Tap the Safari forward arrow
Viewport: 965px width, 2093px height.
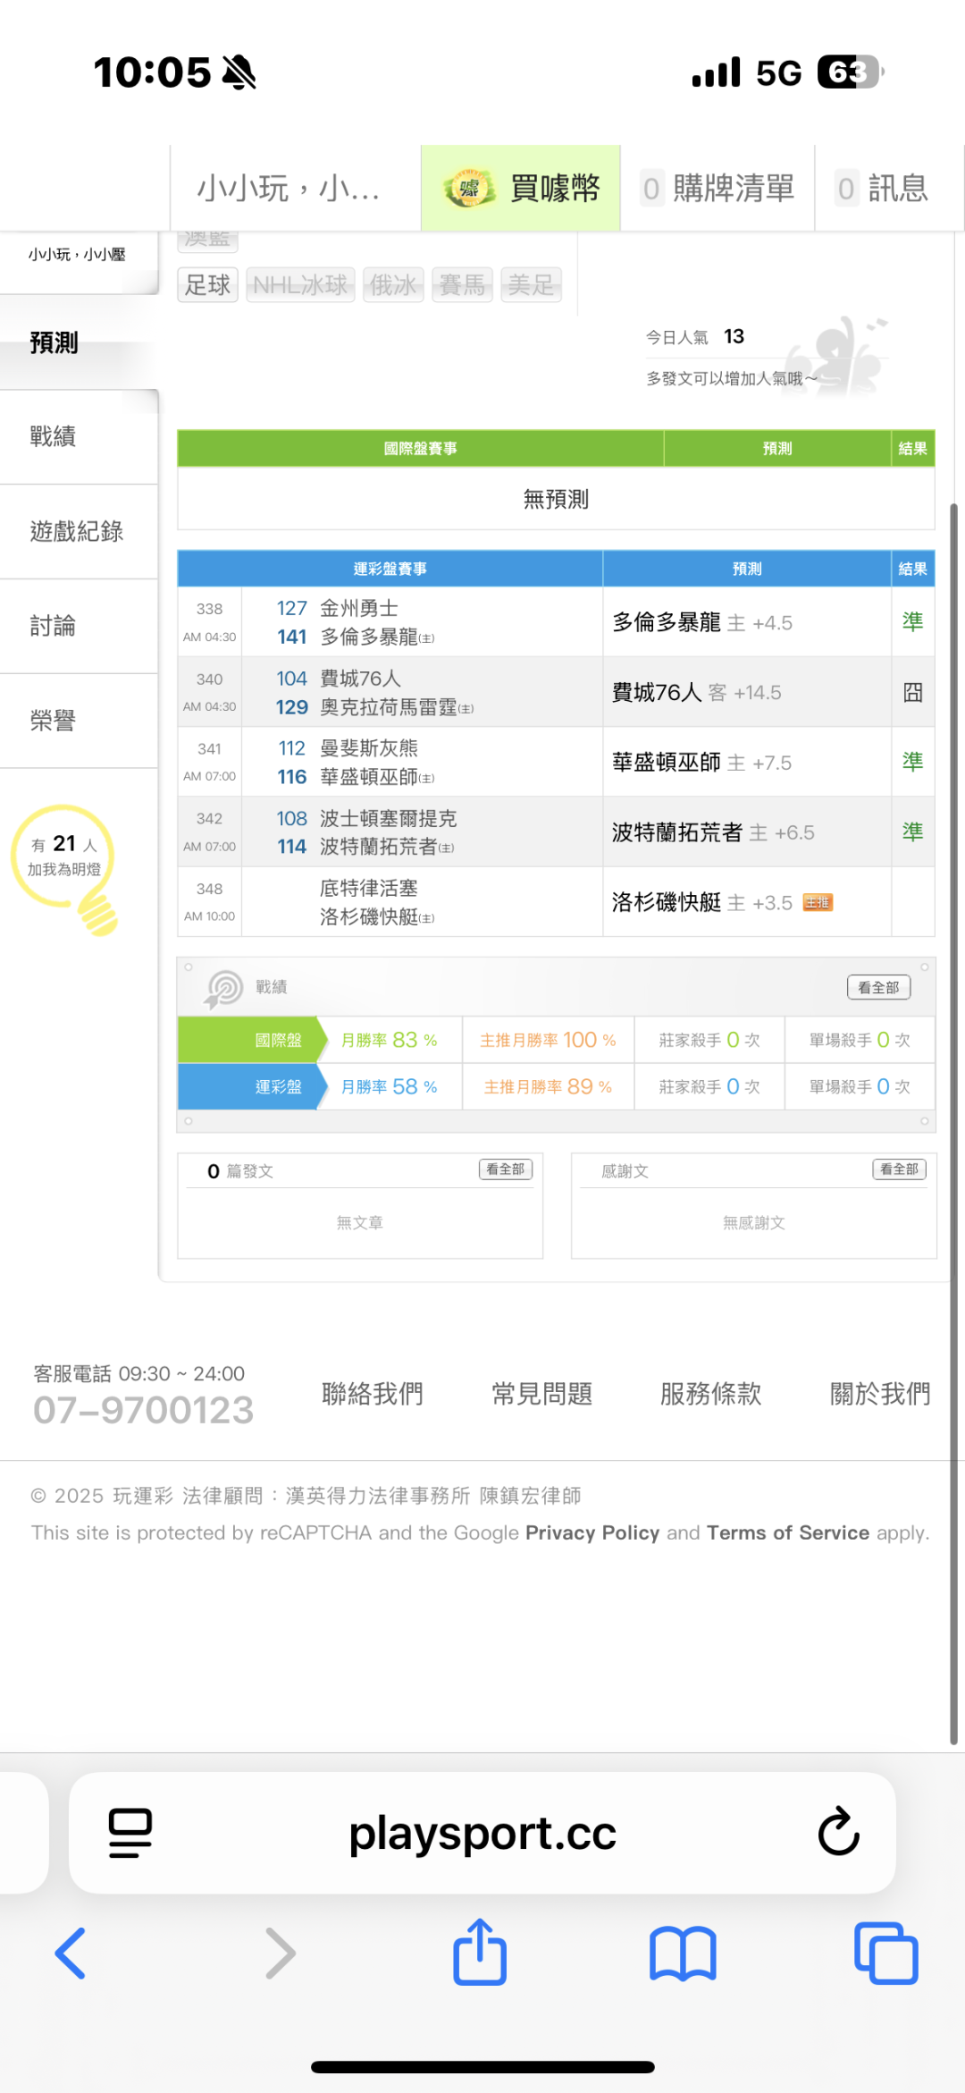pos(280,1954)
